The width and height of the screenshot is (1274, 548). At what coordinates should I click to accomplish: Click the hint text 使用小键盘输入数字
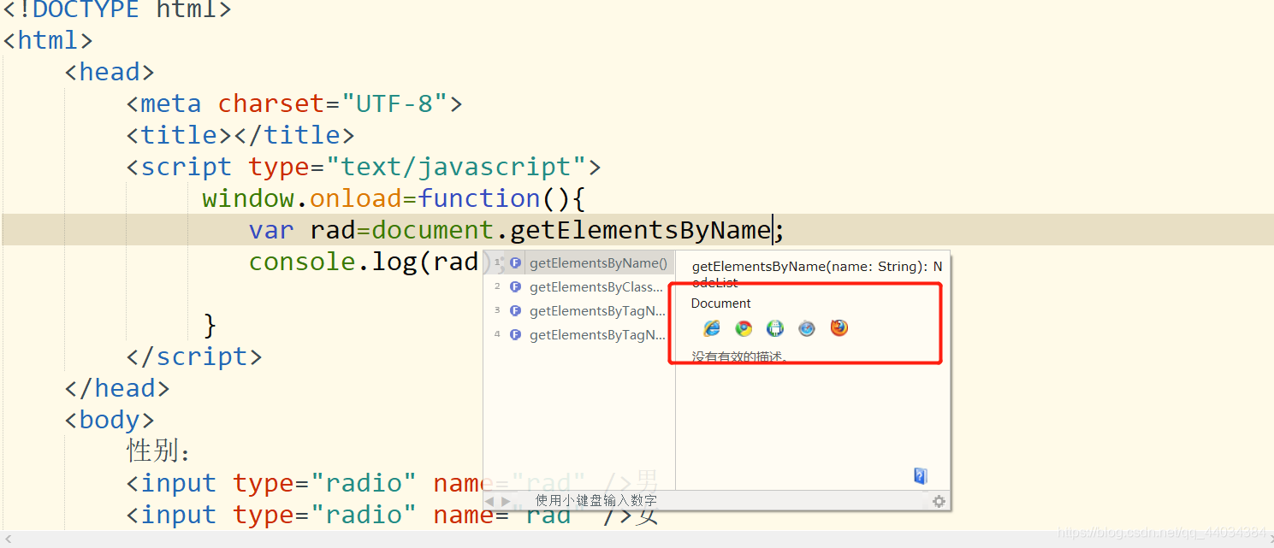click(596, 500)
